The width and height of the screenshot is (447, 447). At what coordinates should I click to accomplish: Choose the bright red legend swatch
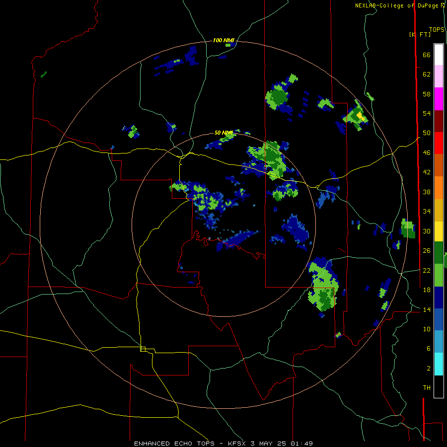(x=439, y=143)
